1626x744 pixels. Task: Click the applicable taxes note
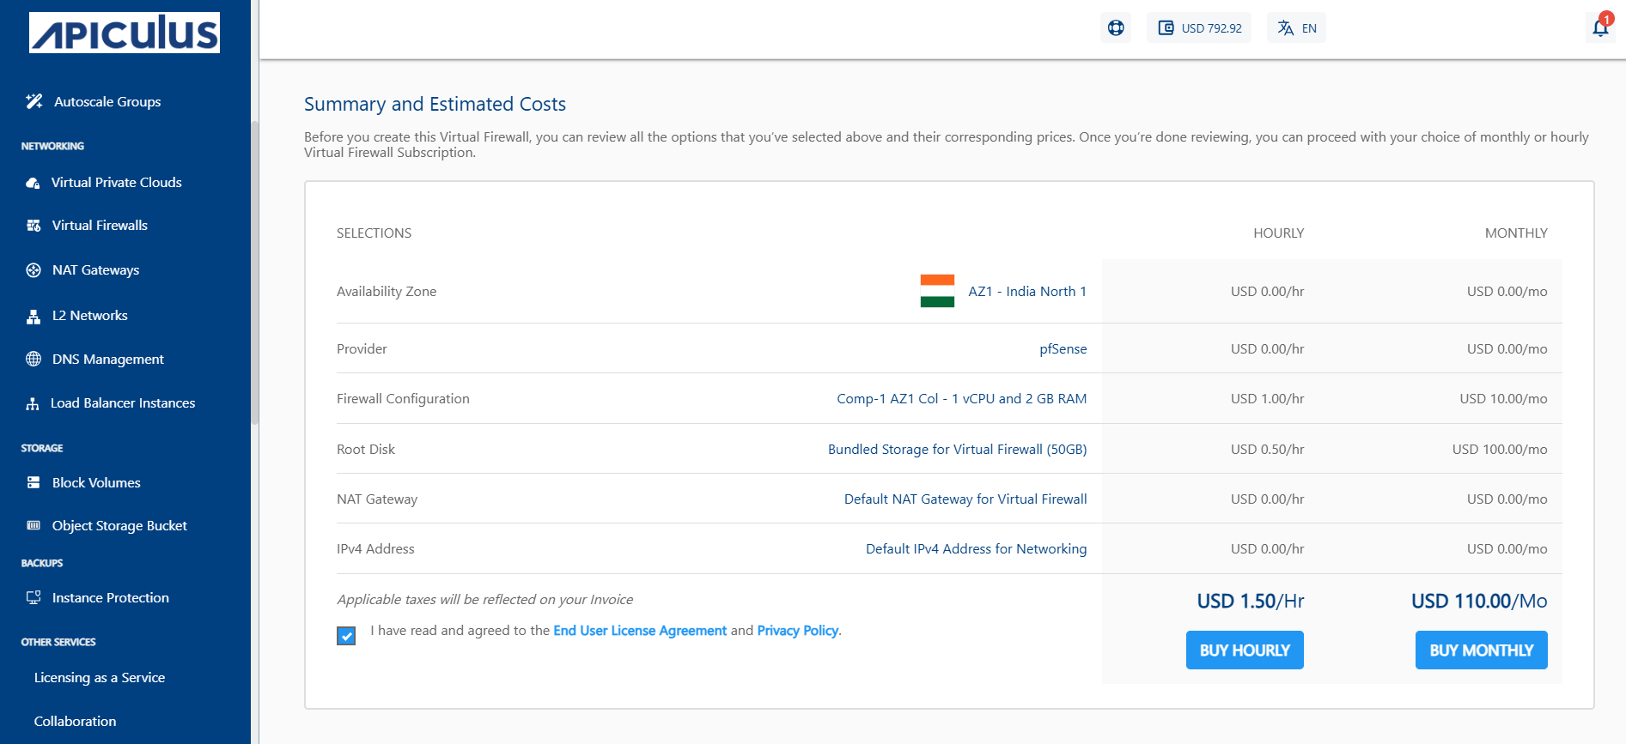pyautogui.click(x=485, y=600)
